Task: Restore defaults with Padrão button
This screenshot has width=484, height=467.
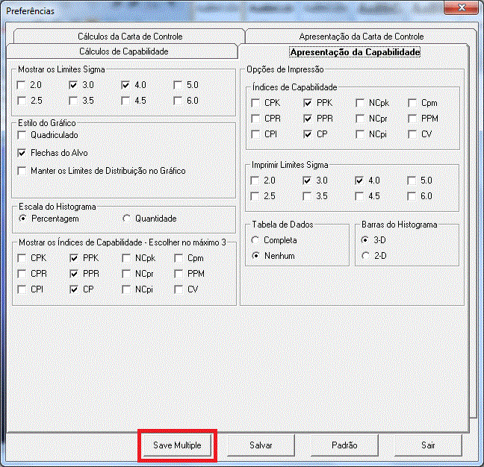Action: coord(344,445)
